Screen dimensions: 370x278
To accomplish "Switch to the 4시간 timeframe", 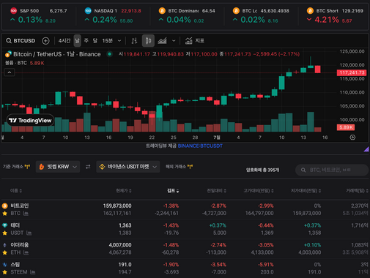I will coord(64,41).
